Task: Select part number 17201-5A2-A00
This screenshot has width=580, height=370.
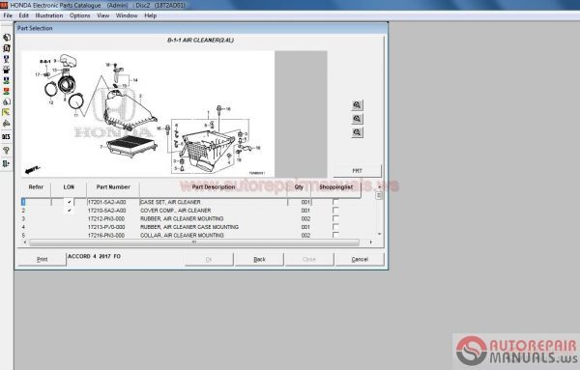Action: [107, 202]
